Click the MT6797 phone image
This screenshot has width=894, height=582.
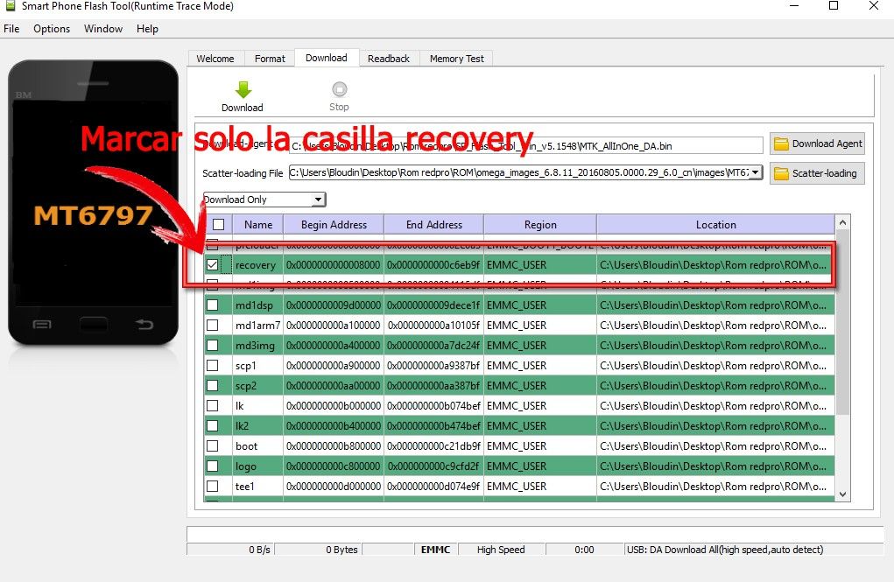[x=93, y=202]
